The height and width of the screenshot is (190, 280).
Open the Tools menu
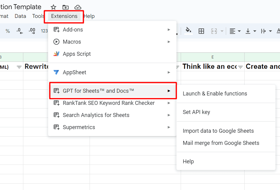pos(38,16)
